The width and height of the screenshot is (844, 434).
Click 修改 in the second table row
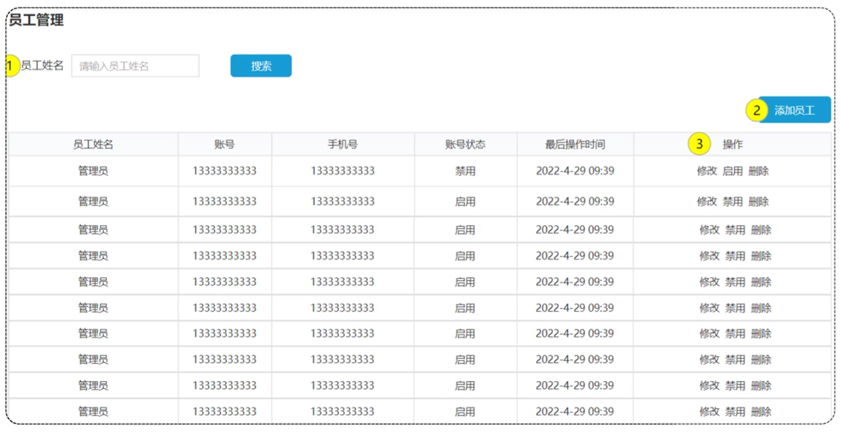(x=707, y=202)
